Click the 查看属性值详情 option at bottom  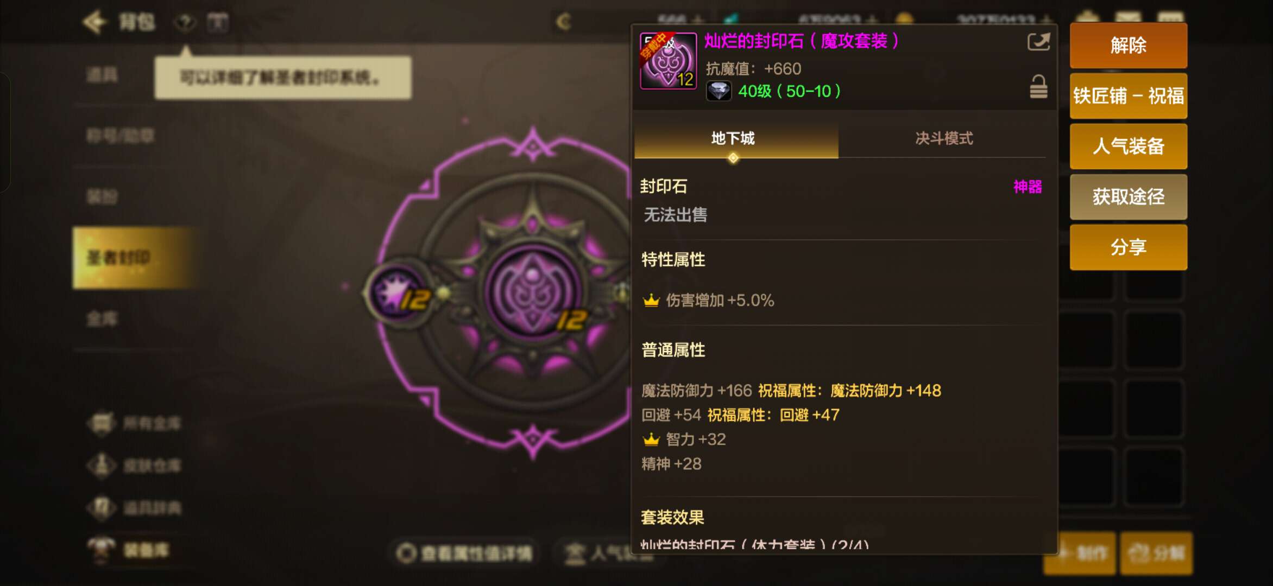click(x=465, y=553)
